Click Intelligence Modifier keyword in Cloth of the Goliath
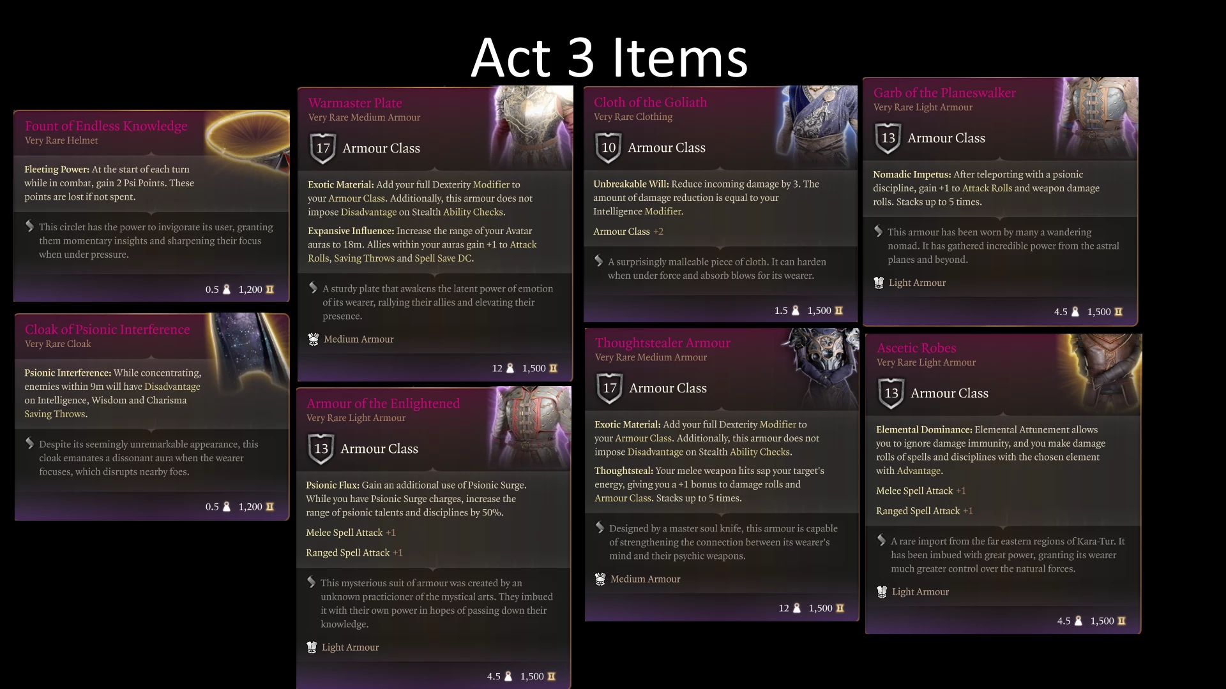The image size is (1226, 689). pos(637,212)
